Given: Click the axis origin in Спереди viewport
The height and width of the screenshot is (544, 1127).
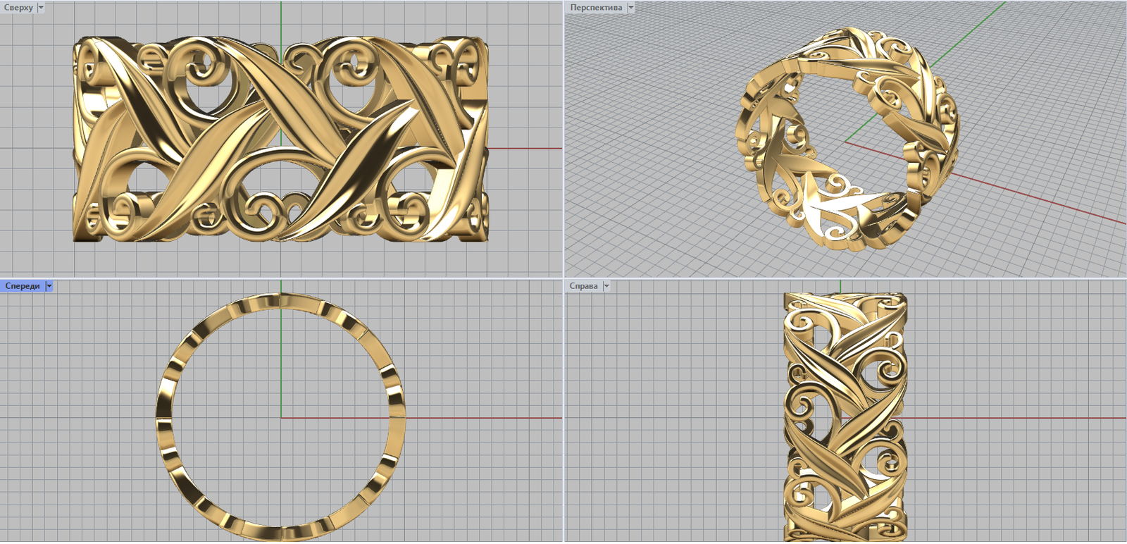Looking at the screenshot, I should click(x=281, y=418).
